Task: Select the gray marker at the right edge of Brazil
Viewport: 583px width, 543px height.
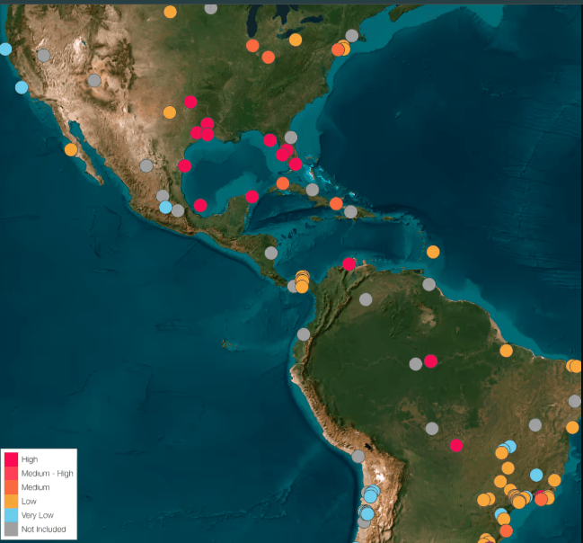Action: (x=575, y=401)
